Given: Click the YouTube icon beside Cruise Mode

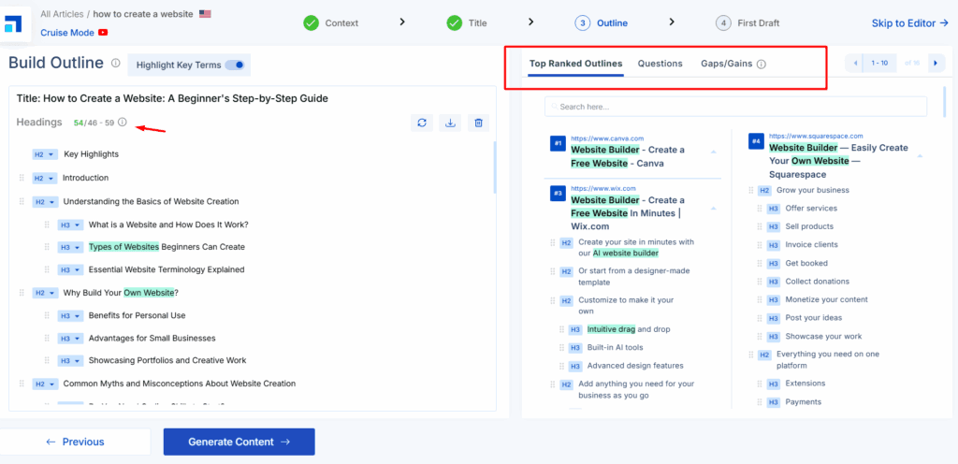Looking at the screenshot, I should (x=104, y=33).
